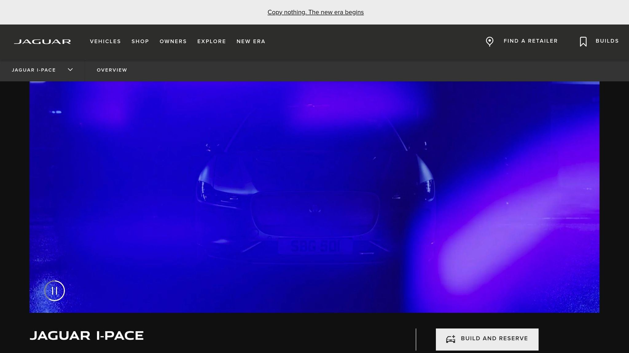Image resolution: width=629 pixels, height=353 pixels.
Task: Expand the Jaguar I-PACE chevron arrow
Action: point(70,70)
